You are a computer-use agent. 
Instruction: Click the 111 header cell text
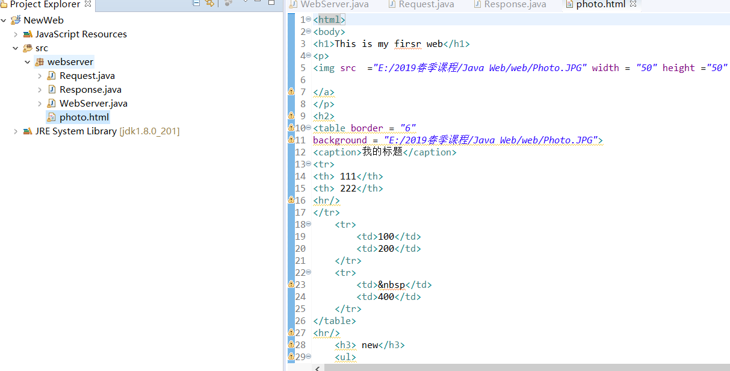(x=348, y=176)
